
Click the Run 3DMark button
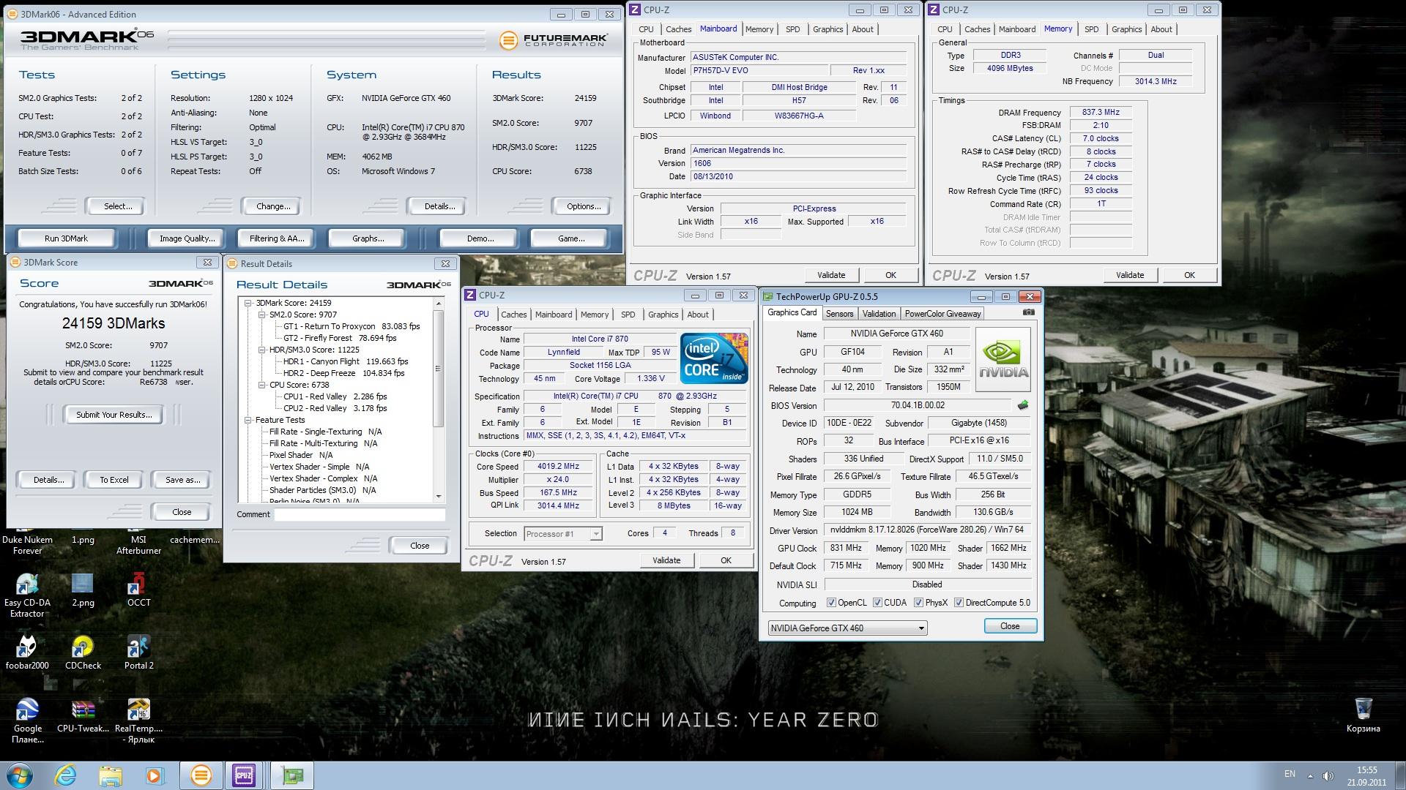(66, 238)
